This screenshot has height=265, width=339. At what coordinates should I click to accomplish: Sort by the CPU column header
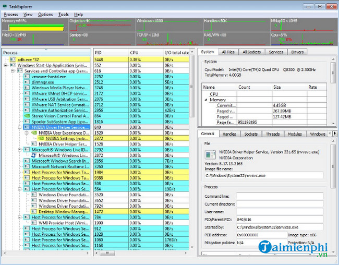point(134,52)
